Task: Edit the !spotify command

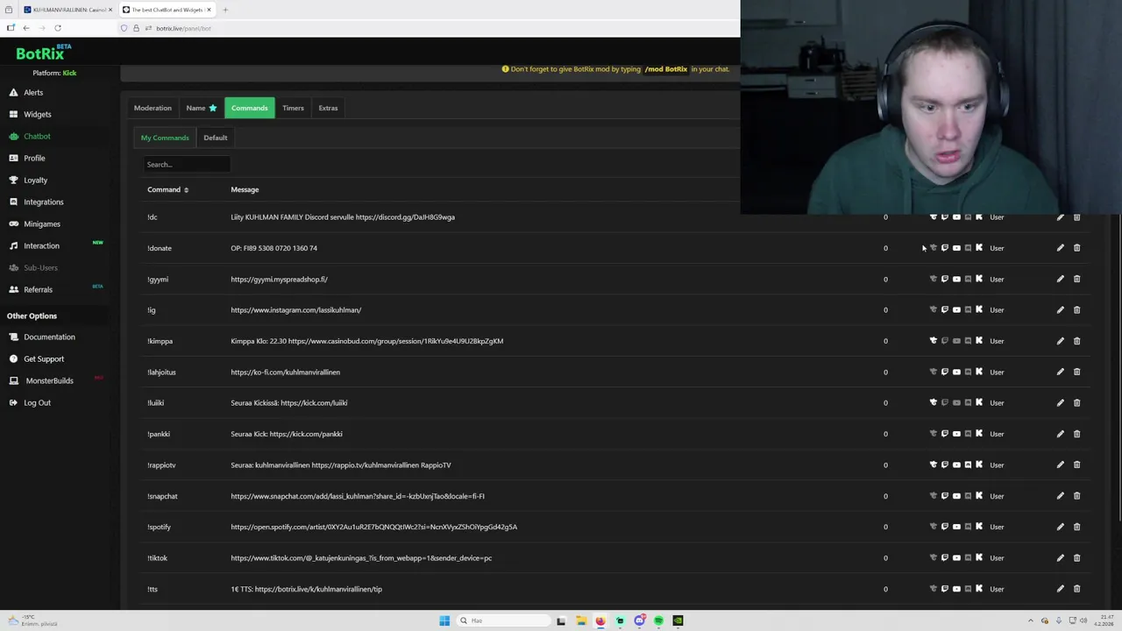Action: click(1060, 527)
